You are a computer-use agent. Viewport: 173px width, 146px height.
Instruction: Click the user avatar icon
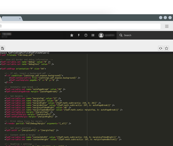pyautogui.click(x=101, y=35)
